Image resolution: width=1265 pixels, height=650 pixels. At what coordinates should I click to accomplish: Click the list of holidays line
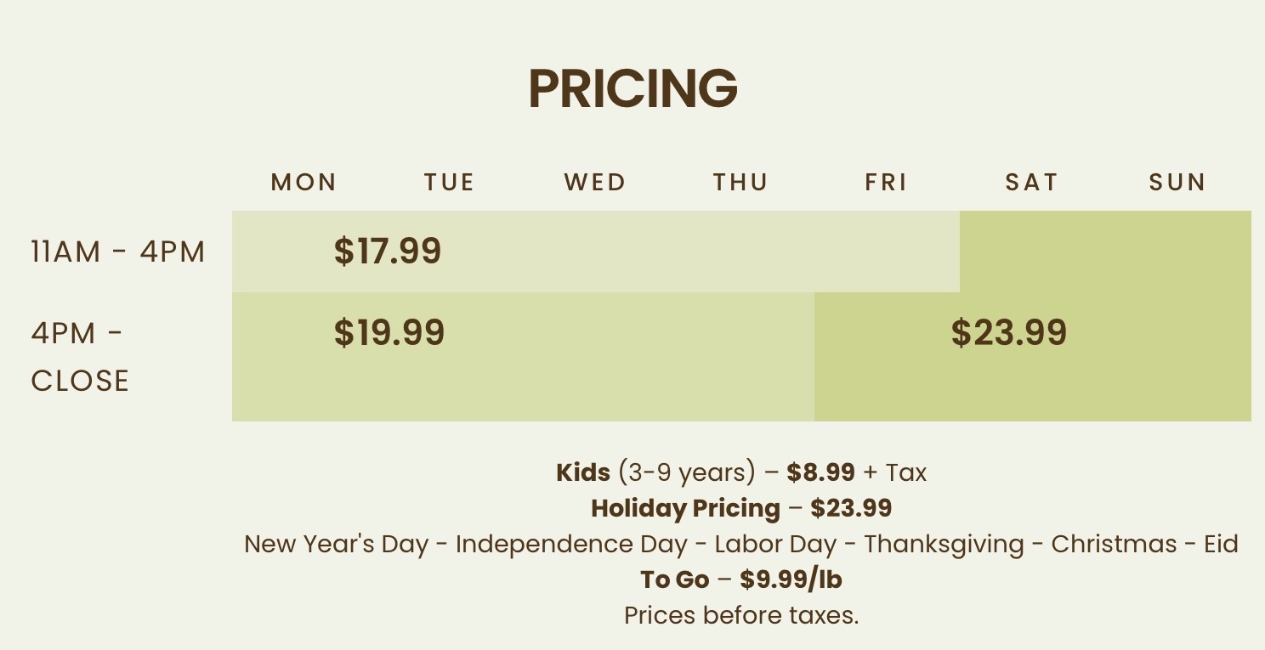click(x=741, y=544)
